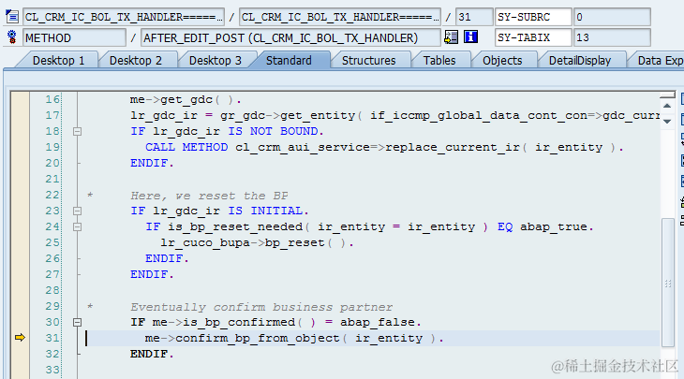
Task: Open the Tables tab
Action: (x=439, y=60)
